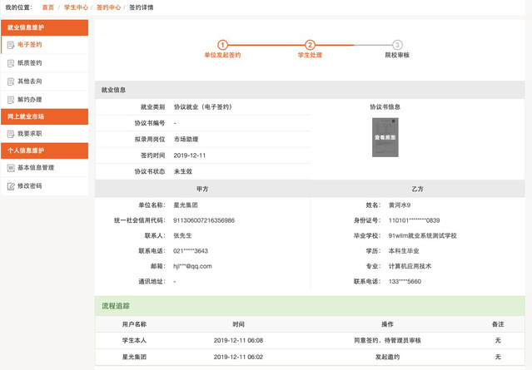The image size is (532, 370).
Task: Click the 修改密码 edit icon
Action: tap(10, 185)
